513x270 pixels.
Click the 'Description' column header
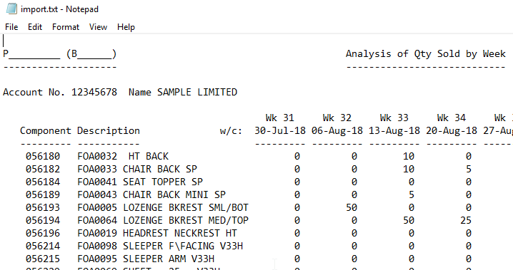pyautogui.click(x=109, y=131)
